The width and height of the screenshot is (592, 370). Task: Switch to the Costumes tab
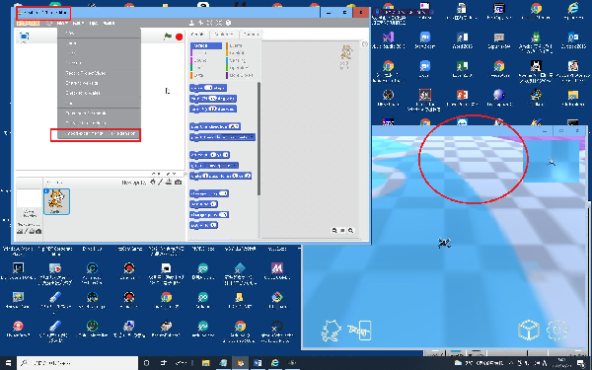pos(224,35)
